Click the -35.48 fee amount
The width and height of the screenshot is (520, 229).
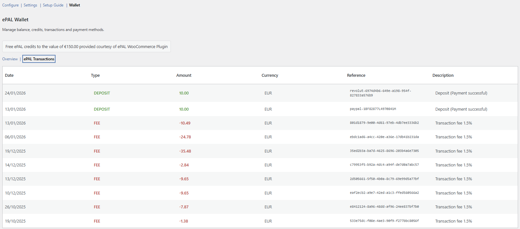click(185, 151)
